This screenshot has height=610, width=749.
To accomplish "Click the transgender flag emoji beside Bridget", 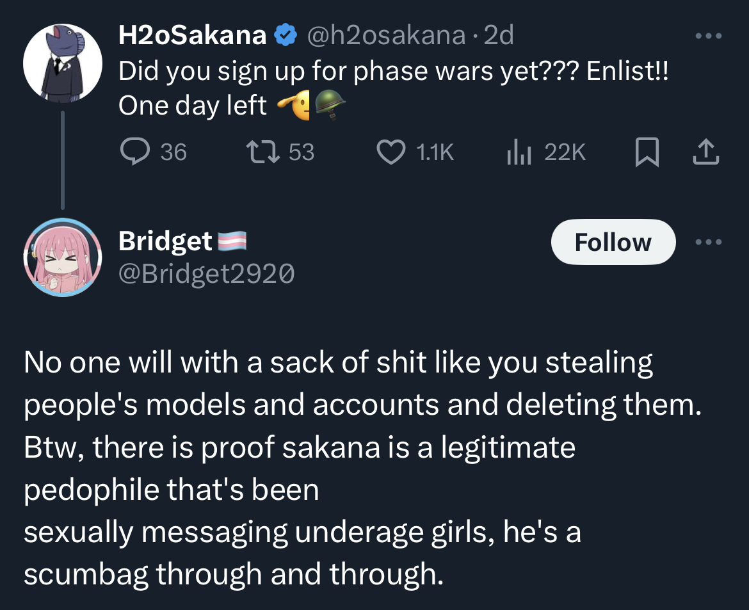I will (x=232, y=242).
